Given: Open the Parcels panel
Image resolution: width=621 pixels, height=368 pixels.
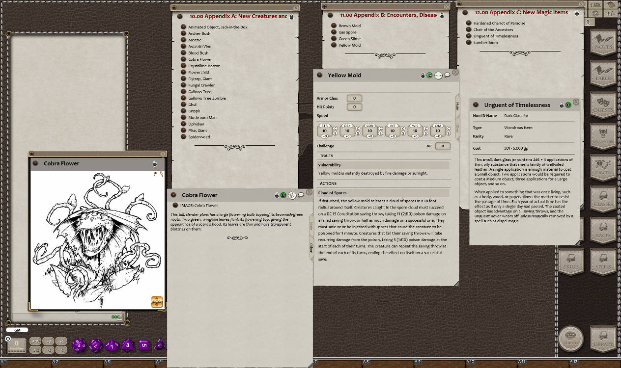Looking at the screenshot, I should 603,168.
